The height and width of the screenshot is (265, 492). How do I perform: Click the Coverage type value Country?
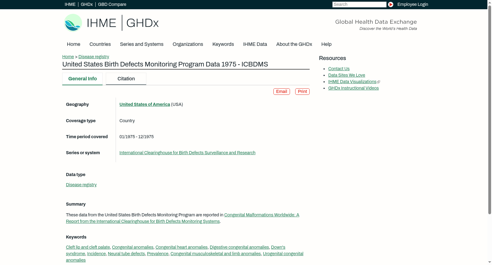tap(127, 121)
